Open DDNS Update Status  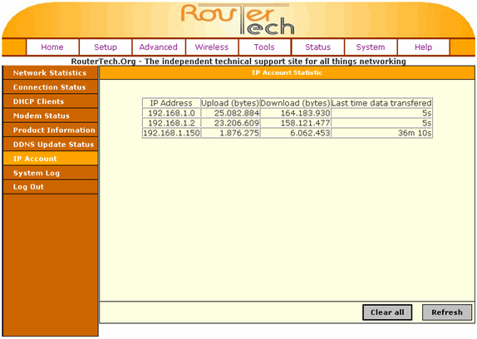51,145
